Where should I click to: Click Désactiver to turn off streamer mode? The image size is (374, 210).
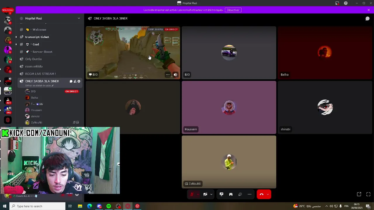point(233,10)
